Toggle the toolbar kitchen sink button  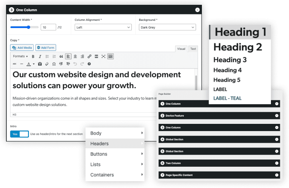click(110, 57)
